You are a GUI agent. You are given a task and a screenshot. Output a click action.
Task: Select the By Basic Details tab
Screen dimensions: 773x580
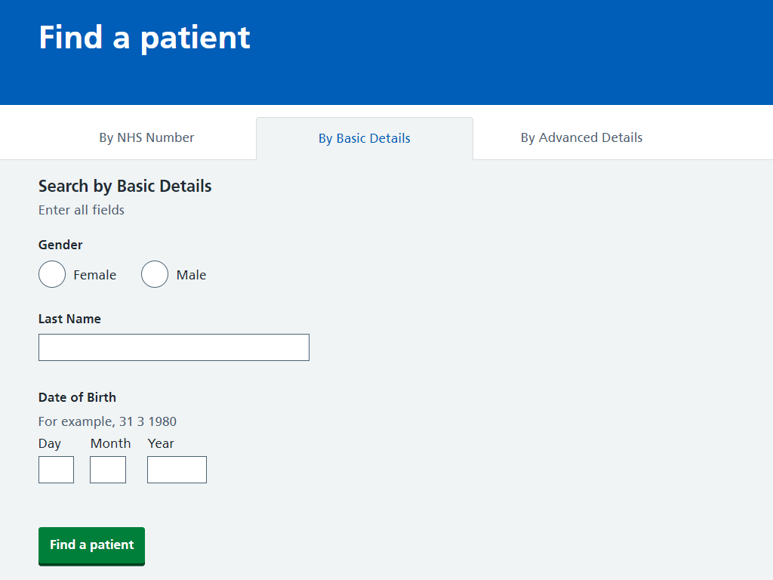[x=365, y=138]
